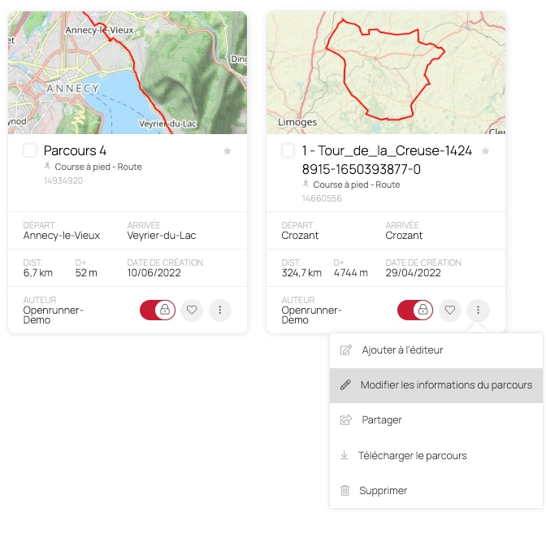Star the Tour_de_la_Creuse route

pyautogui.click(x=485, y=151)
